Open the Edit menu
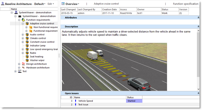This screenshot has width=202, height=110. (50, 4)
